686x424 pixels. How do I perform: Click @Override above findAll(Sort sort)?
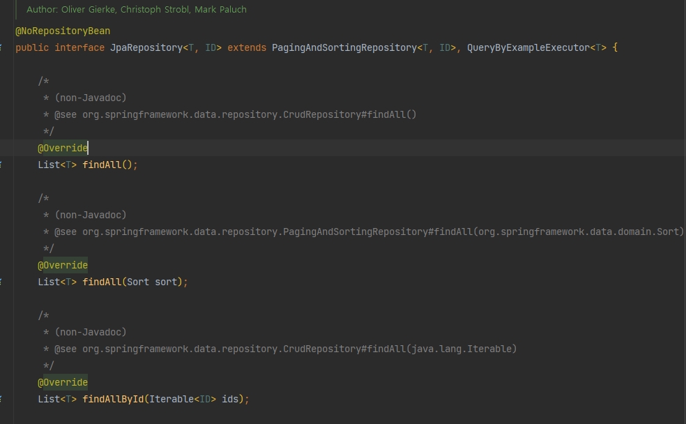[x=63, y=265]
